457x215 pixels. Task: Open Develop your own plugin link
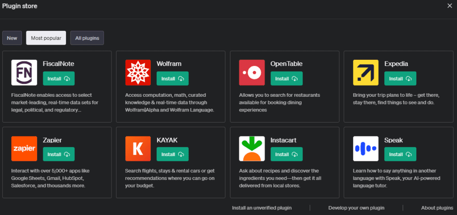pos(356,208)
